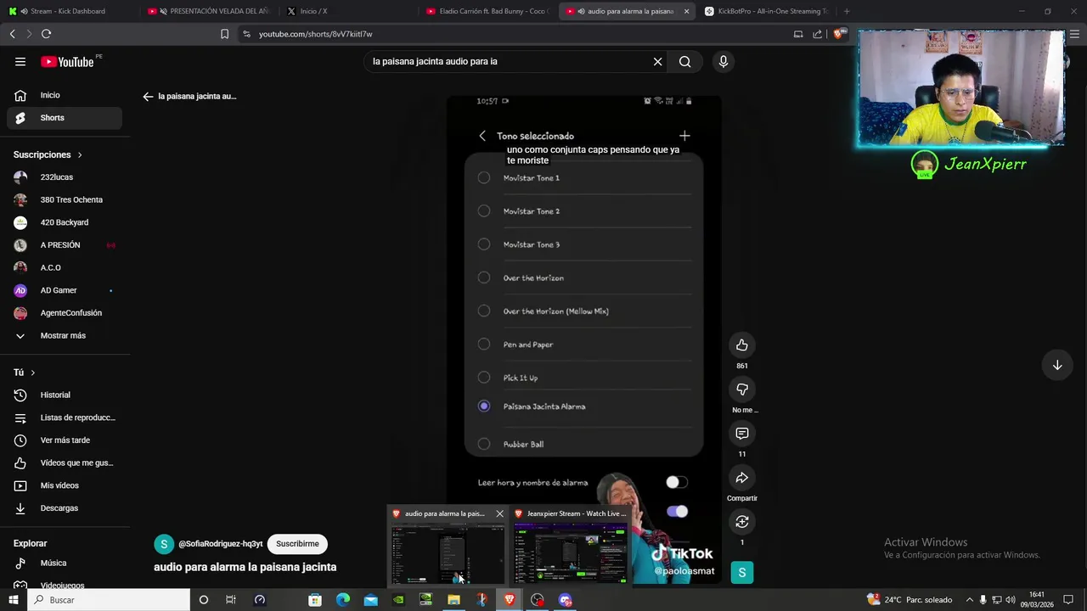Viewport: 1087px width, 611px height.
Task: Select the Pick It Up radio button
Action: (x=484, y=378)
